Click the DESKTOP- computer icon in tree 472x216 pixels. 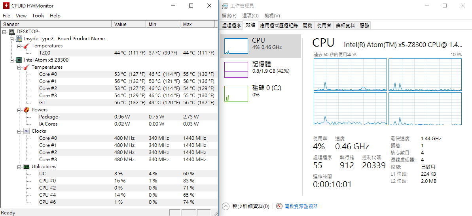point(12,32)
